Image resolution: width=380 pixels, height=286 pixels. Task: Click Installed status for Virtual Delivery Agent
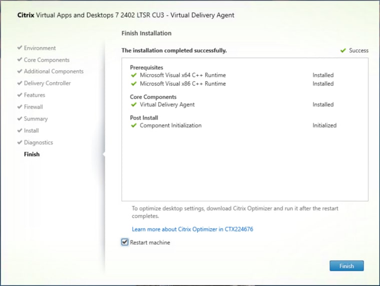pyautogui.click(x=323, y=105)
